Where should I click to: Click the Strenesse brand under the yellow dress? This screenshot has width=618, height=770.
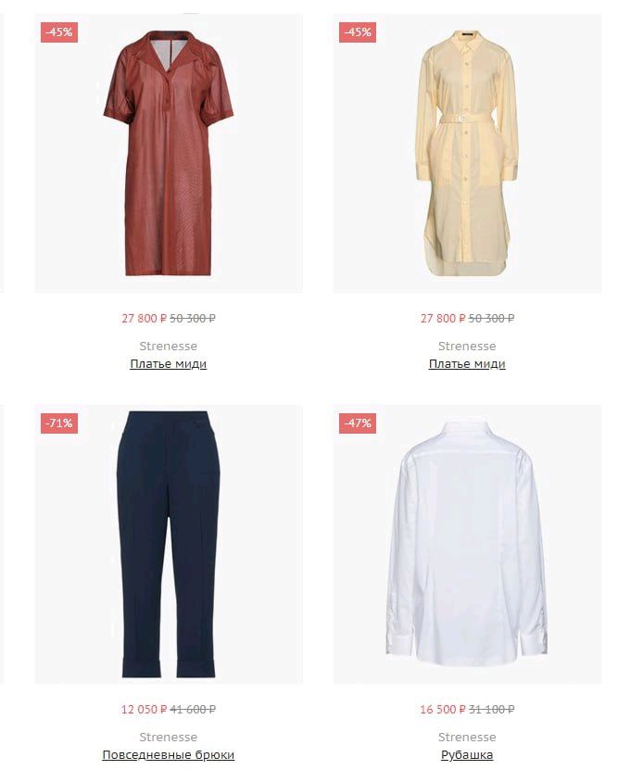(467, 347)
